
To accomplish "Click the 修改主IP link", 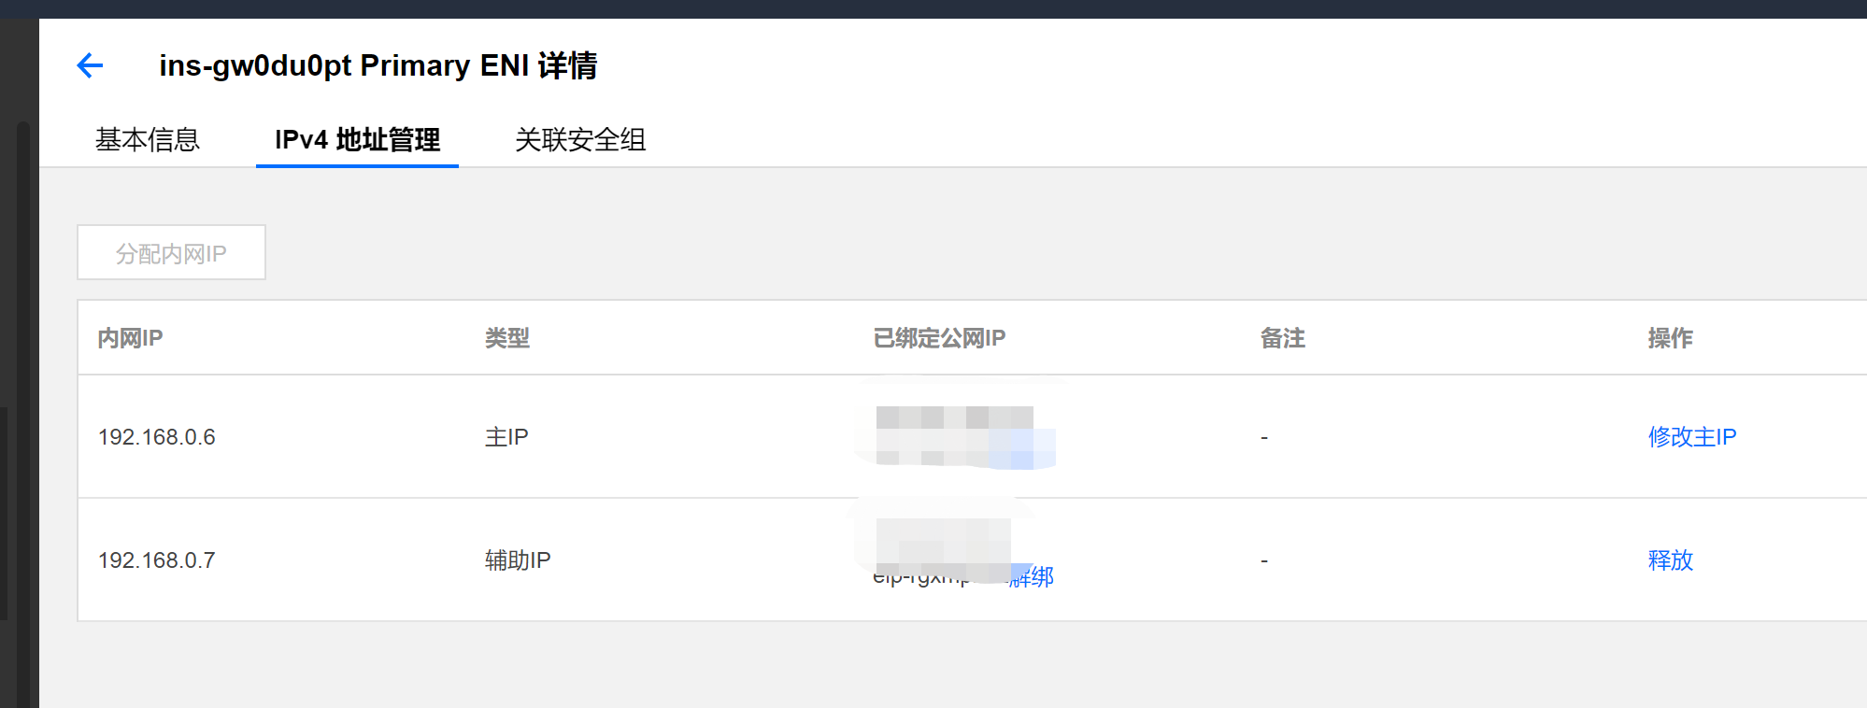I will tap(1691, 437).
